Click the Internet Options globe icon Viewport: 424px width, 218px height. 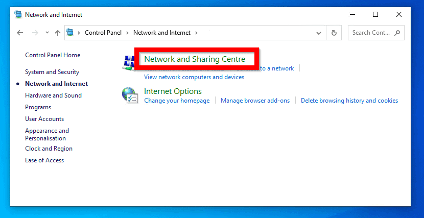129,95
